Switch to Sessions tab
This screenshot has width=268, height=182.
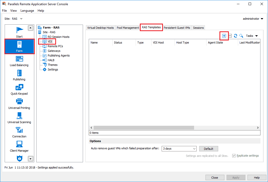pyautogui.click(x=198, y=28)
